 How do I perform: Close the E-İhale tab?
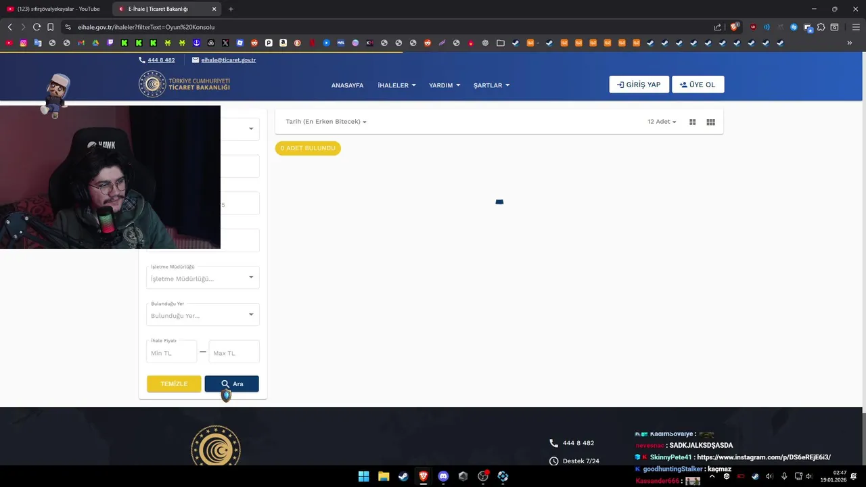214,9
